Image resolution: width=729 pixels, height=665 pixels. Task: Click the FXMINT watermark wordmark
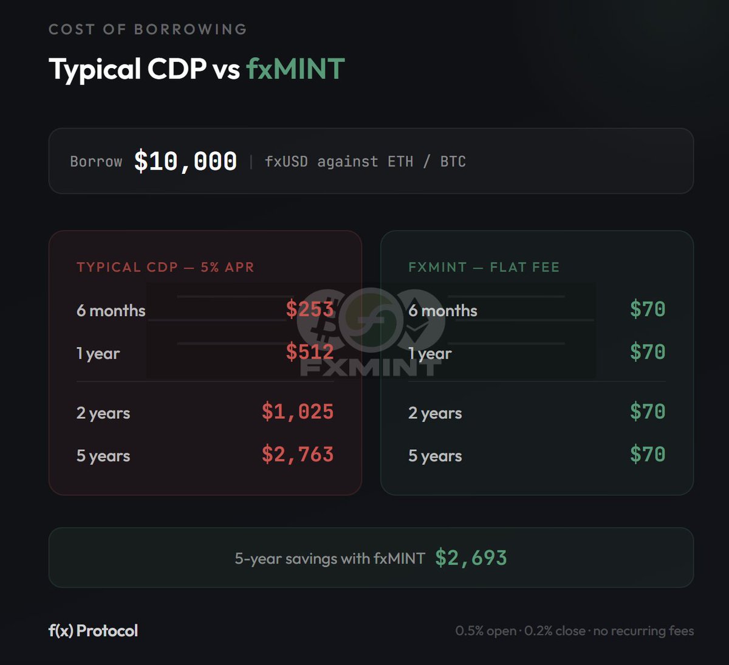click(370, 367)
